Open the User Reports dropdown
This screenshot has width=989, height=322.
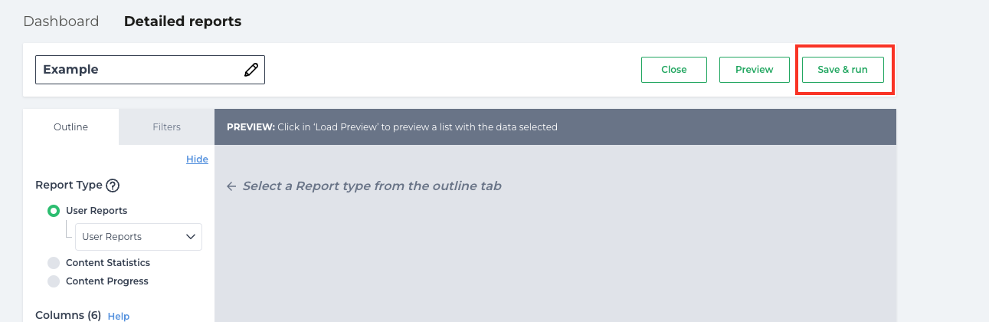139,237
